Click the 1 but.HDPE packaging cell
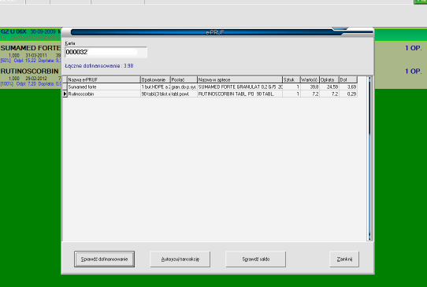This screenshot has height=287, width=427. pyautogui.click(x=155, y=86)
